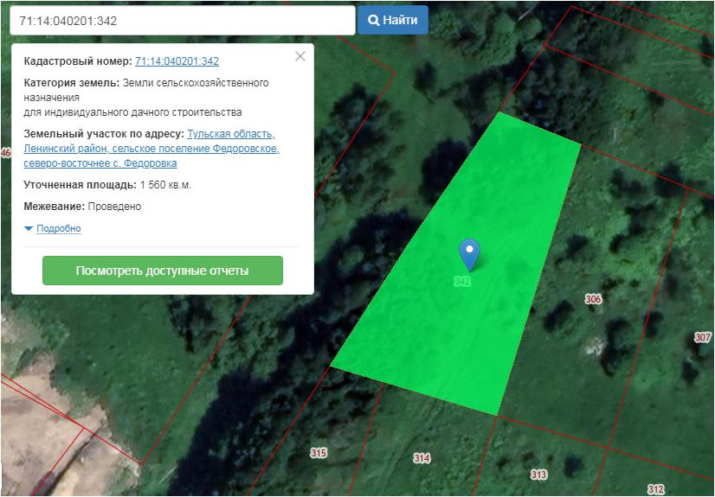Select parcel label 314 on map
Screen dimensions: 715x497
(422, 458)
